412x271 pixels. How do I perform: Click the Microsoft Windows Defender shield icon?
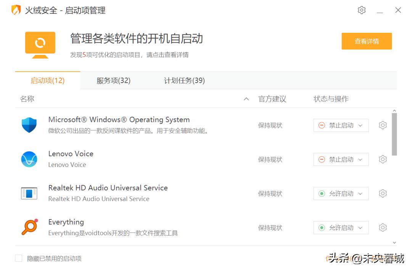[x=29, y=125]
